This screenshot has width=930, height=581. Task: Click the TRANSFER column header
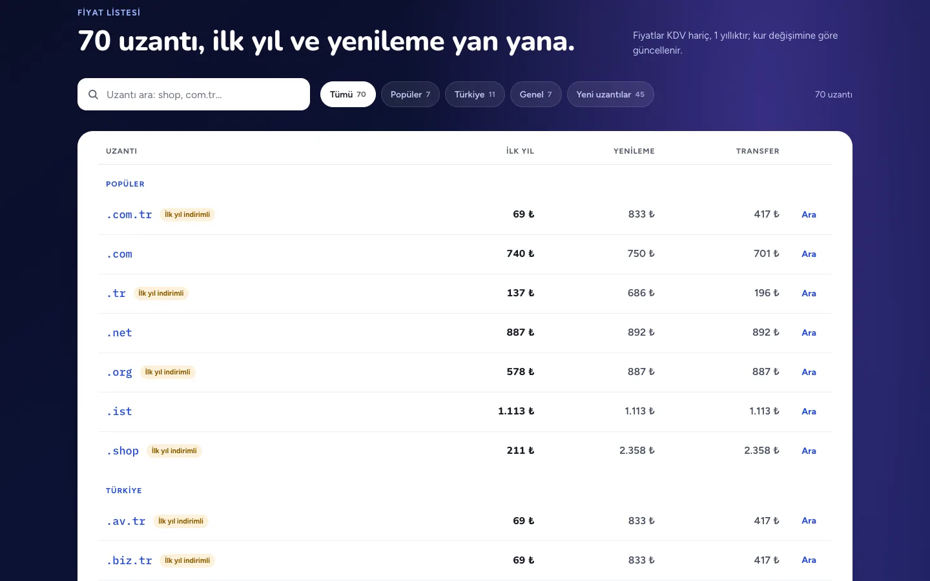pos(758,151)
